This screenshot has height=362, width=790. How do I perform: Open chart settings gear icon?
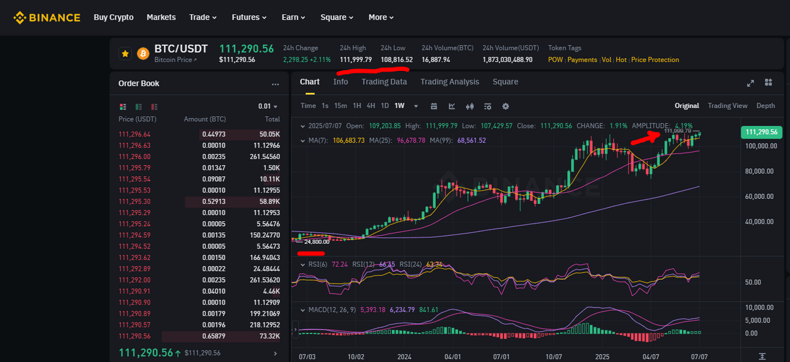pos(505,106)
